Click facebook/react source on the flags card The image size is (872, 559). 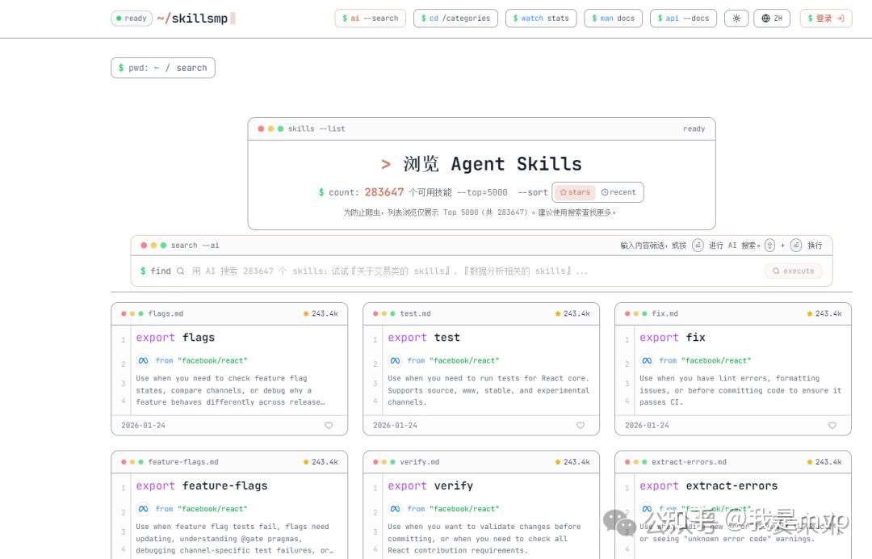click(x=212, y=360)
